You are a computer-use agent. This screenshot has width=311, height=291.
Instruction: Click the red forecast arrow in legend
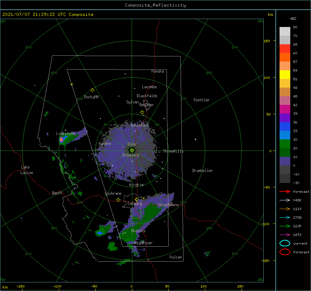[285, 191]
